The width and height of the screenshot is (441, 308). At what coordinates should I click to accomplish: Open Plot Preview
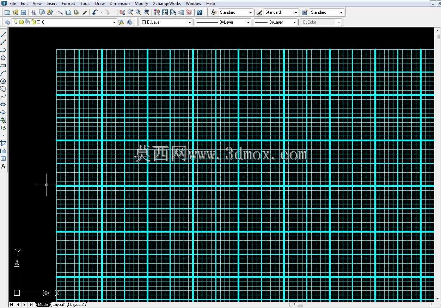pos(42,12)
